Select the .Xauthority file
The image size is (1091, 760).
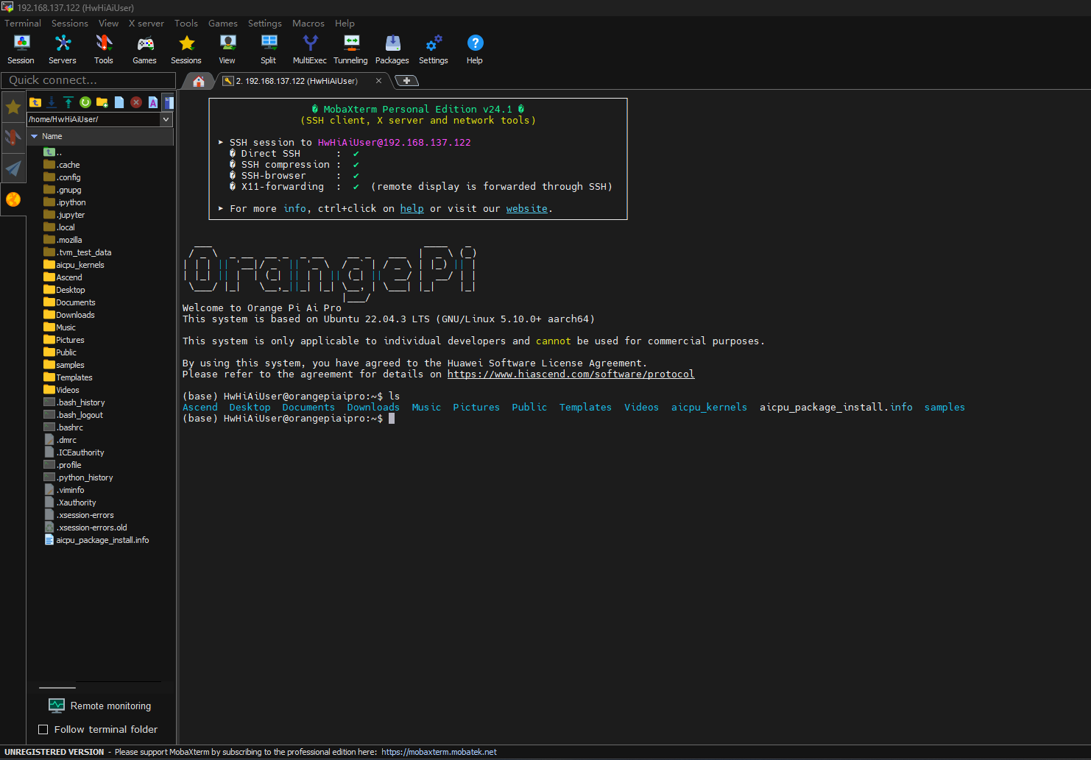70,502
